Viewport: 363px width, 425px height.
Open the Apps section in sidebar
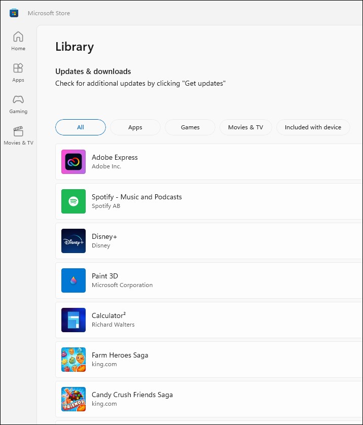(x=18, y=73)
